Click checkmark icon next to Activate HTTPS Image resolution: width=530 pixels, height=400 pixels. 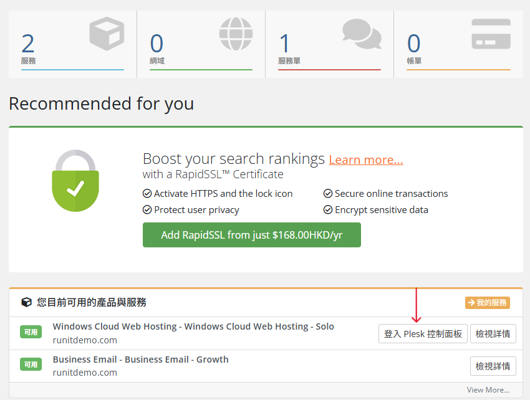(x=147, y=194)
